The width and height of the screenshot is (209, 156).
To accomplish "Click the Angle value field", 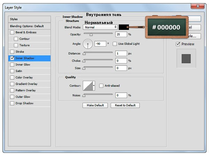I will click(100, 44).
